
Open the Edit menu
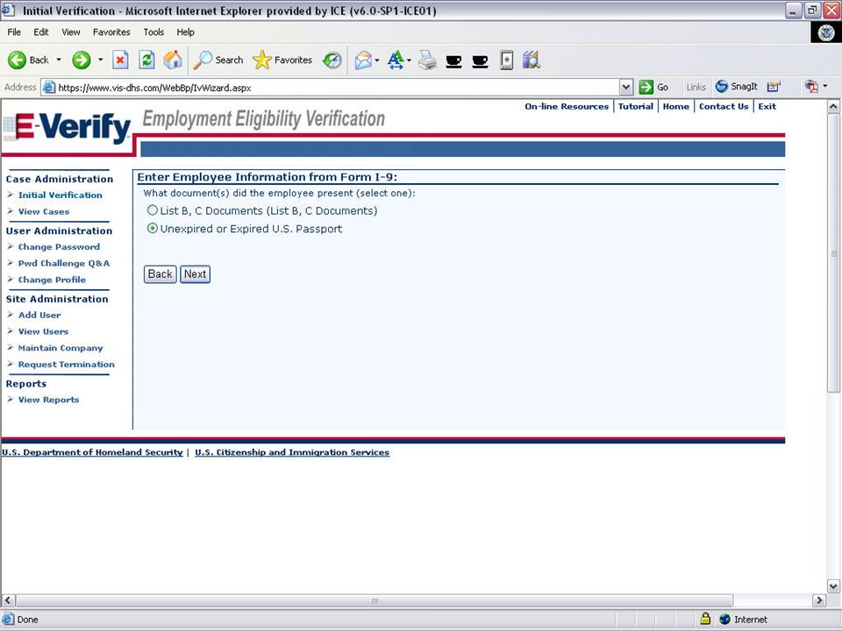click(x=41, y=32)
